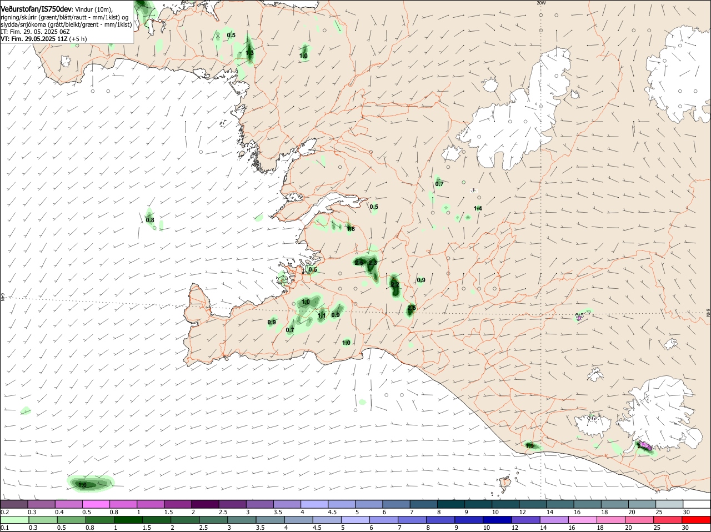Click the "1.6" precipitation value on the map
Image resolution: width=711 pixels, height=532 pixels.
(x=351, y=229)
